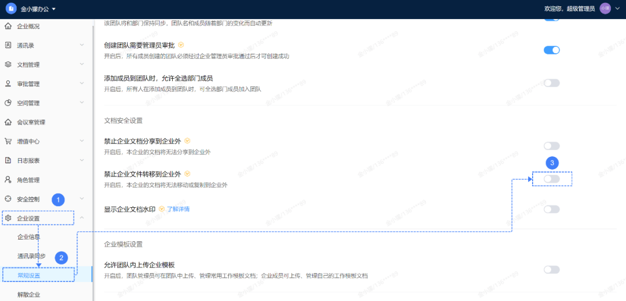
Task: Click the 企业概况 home icon
Action: (8, 26)
